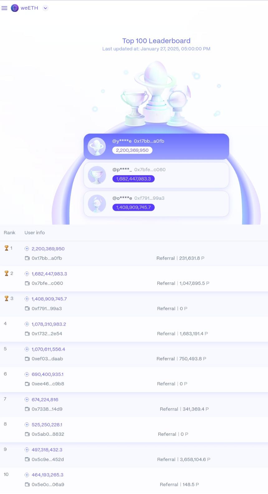Click referral value 148.5 P

(x=191, y=484)
